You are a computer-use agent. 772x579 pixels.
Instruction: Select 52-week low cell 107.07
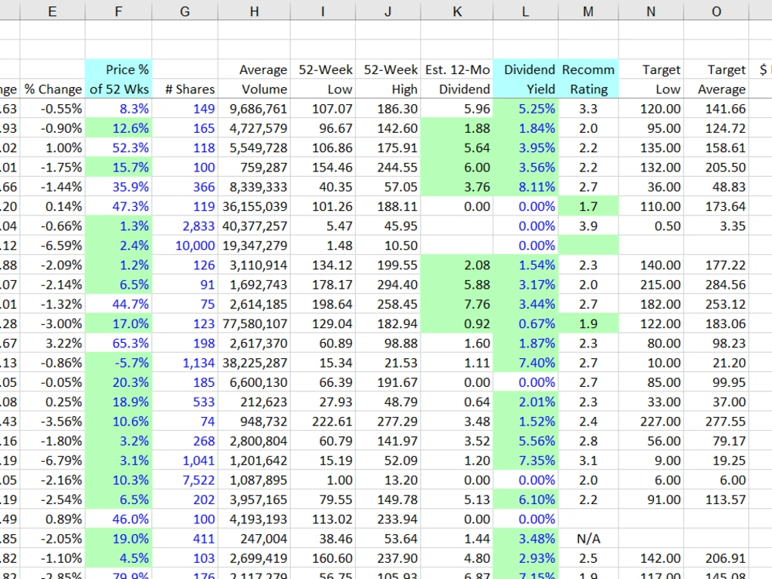[323, 108]
